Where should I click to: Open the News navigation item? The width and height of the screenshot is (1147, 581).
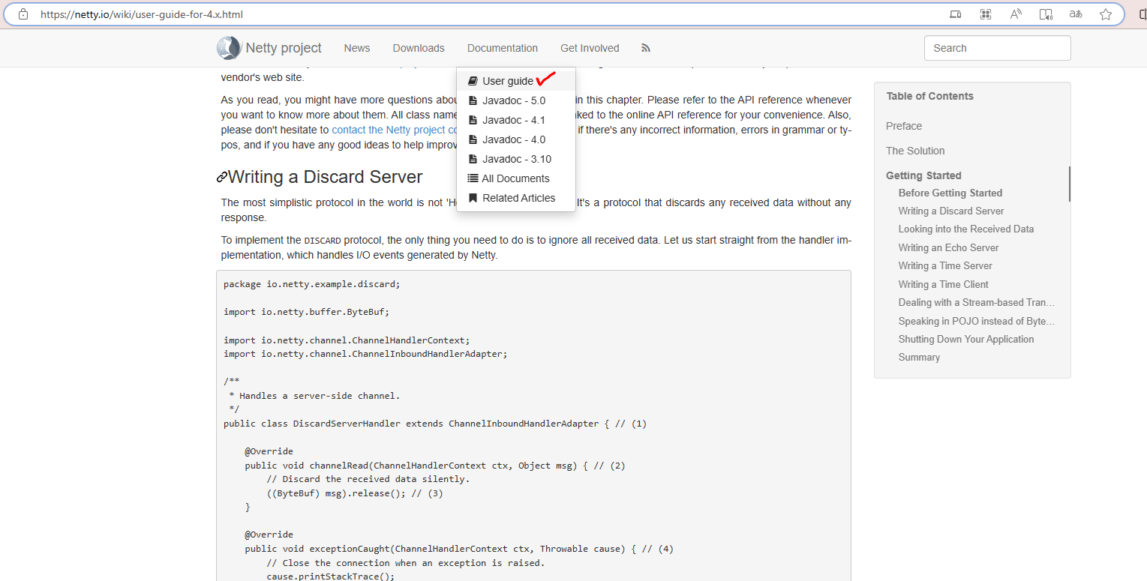pos(357,48)
